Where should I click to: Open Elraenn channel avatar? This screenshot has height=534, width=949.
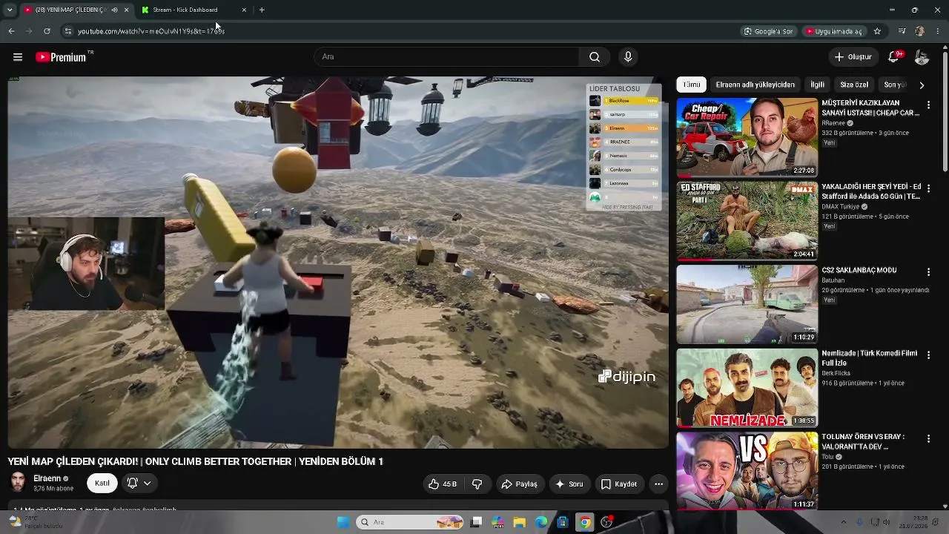[18, 483]
